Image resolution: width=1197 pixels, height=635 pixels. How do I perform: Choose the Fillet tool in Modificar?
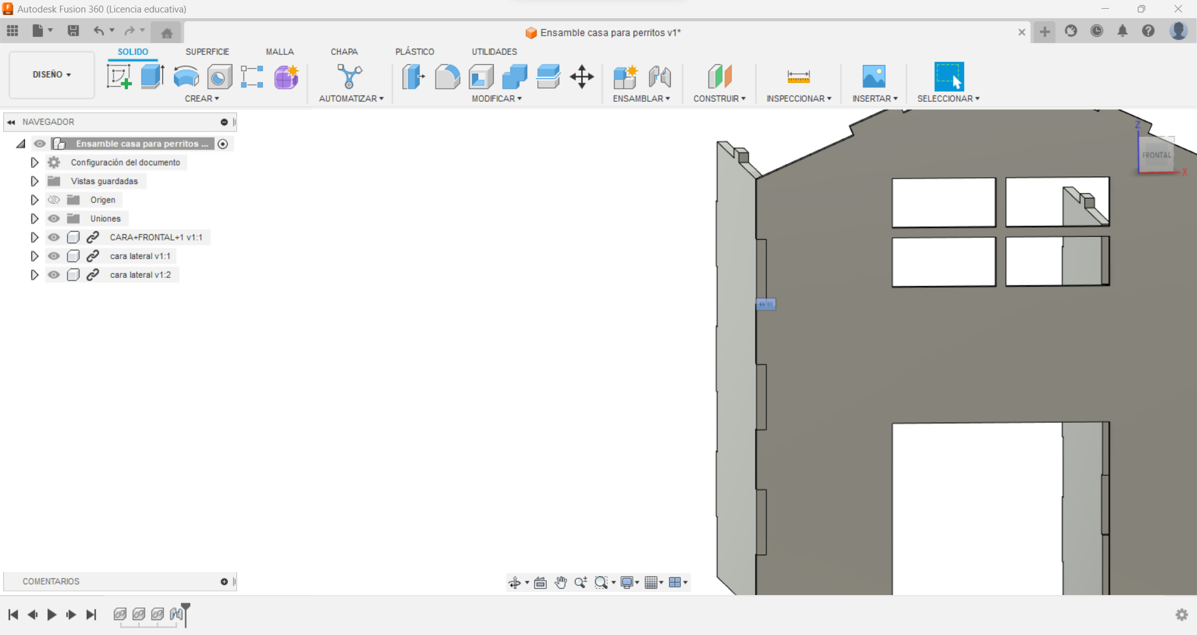point(447,77)
